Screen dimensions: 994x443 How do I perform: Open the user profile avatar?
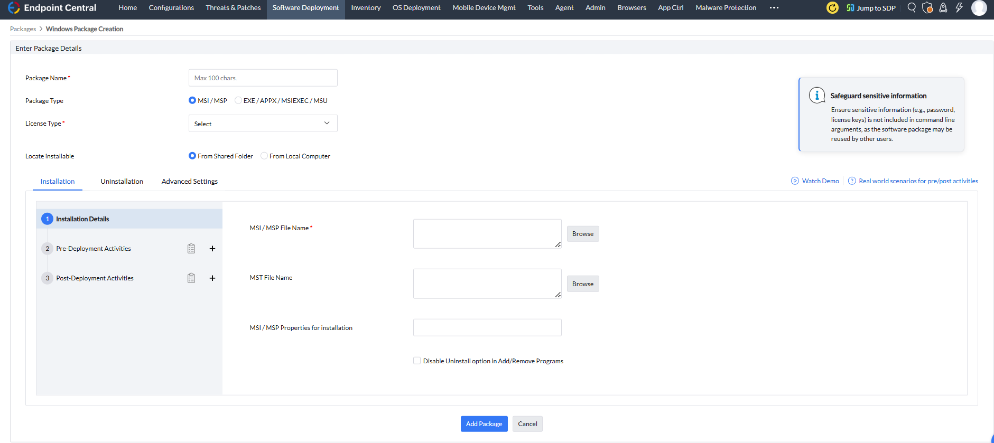point(979,8)
